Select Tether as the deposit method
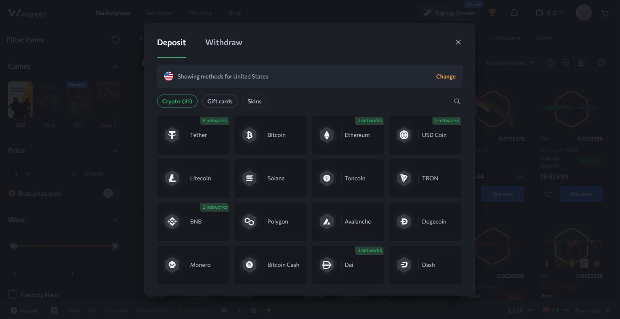The height and width of the screenshot is (319, 620). click(x=193, y=135)
